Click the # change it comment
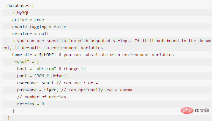212x121 pixels. [x=72, y=69]
